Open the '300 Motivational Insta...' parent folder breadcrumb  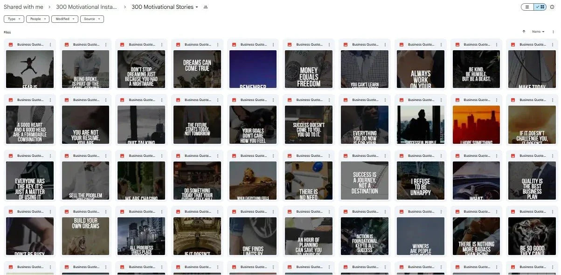86,7
